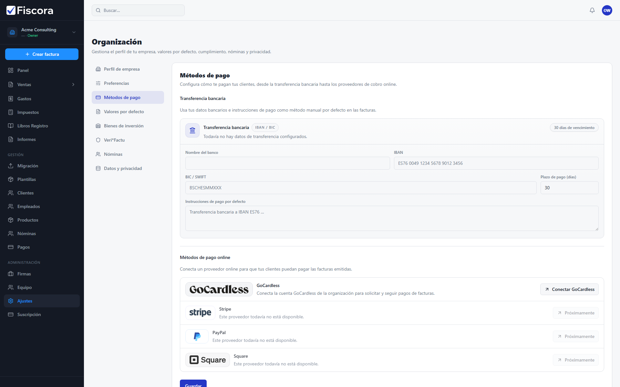
Task: Click the Impuestos calculator icon
Action: click(x=11, y=112)
